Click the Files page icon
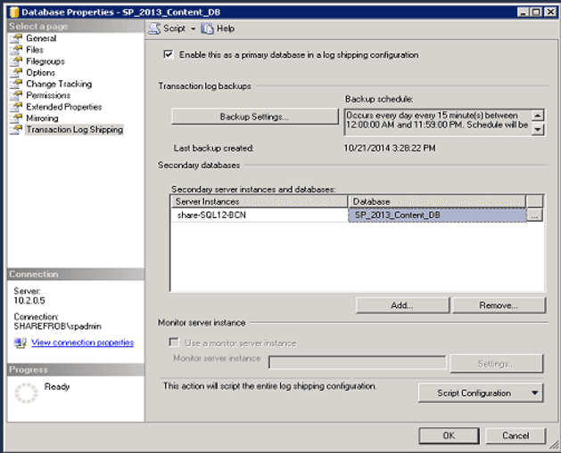561x453 pixels. click(16, 50)
